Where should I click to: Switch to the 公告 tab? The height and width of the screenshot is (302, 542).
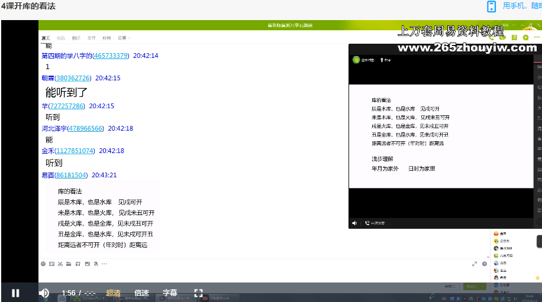(61, 38)
